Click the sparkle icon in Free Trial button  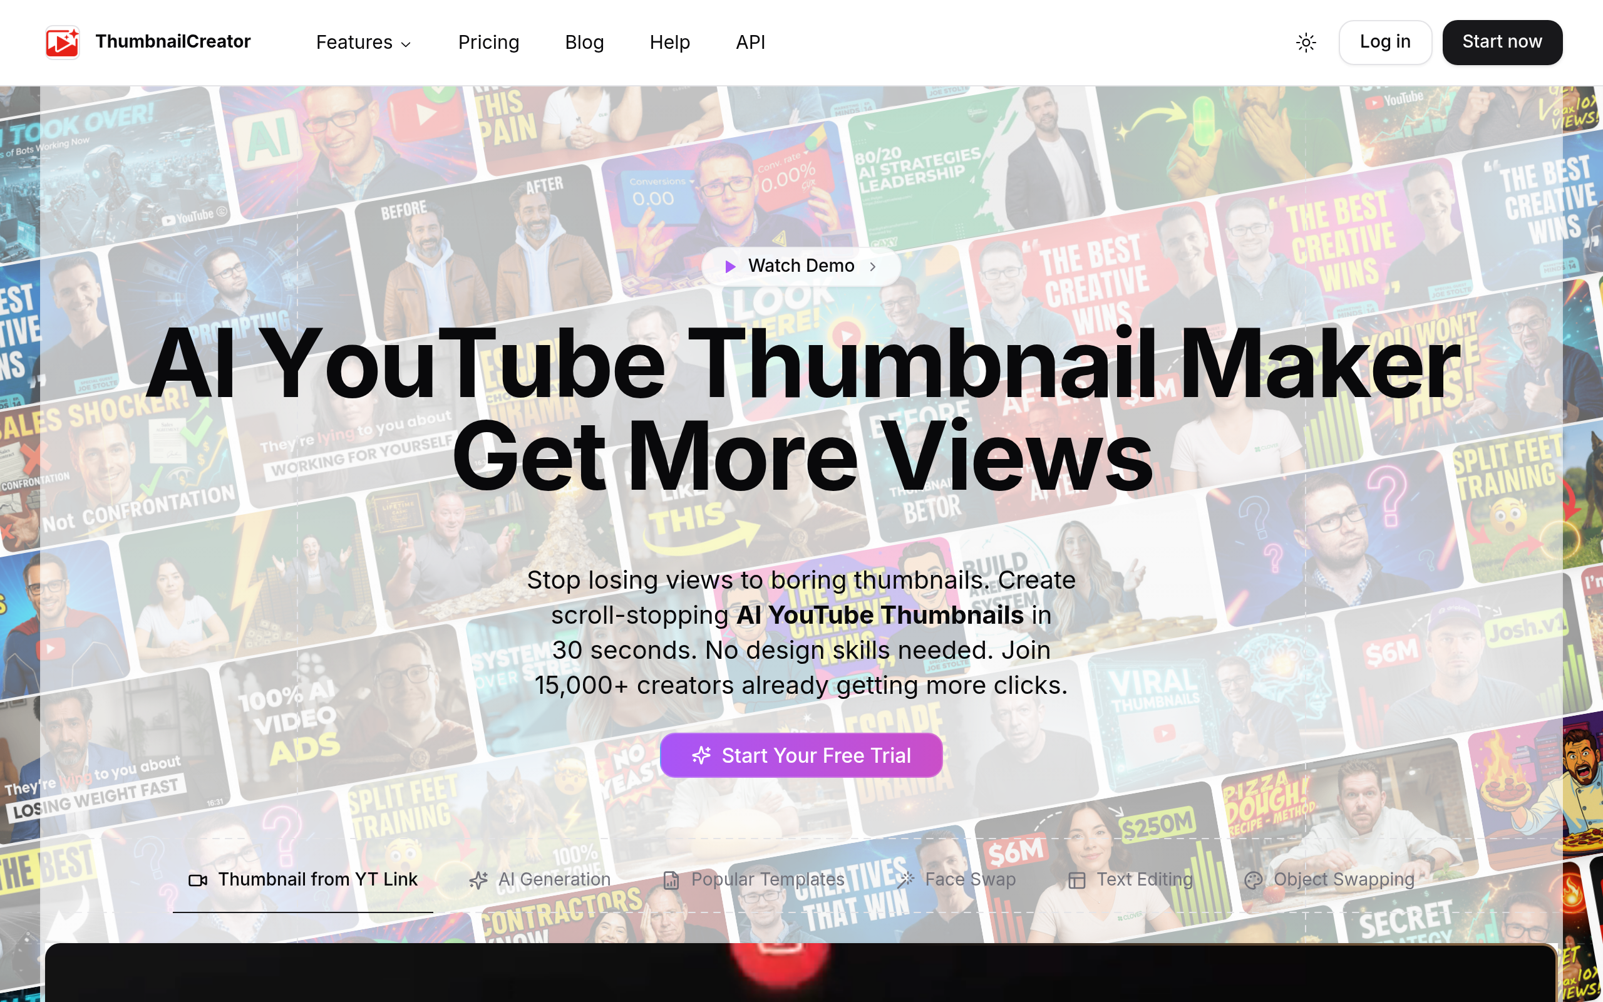pyautogui.click(x=701, y=755)
